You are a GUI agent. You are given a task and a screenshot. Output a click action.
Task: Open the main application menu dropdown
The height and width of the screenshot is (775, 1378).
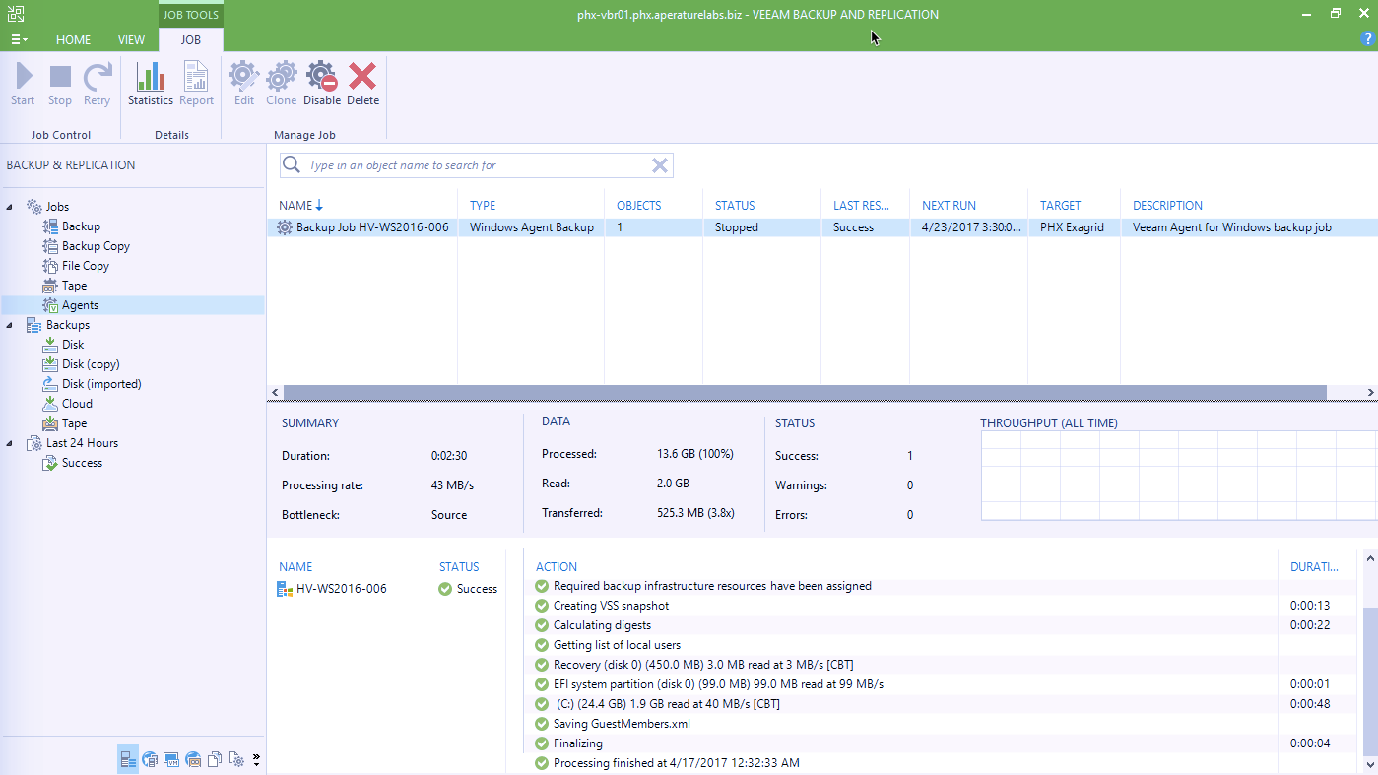point(19,40)
